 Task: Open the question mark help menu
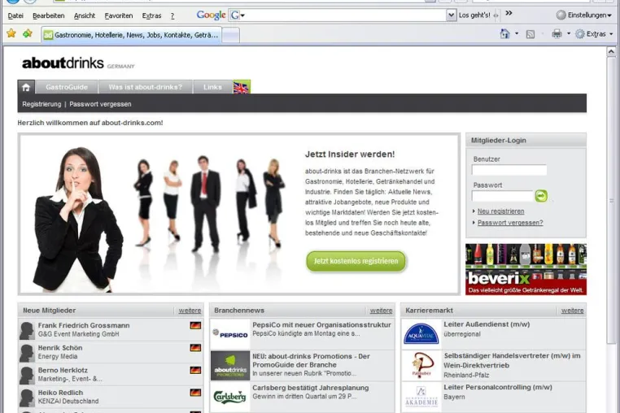pyautogui.click(x=172, y=15)
